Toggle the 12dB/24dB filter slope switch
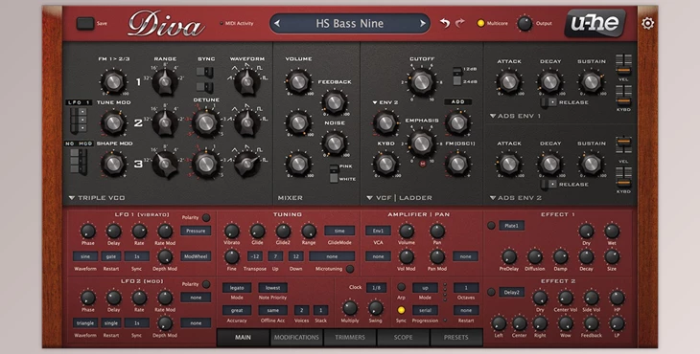 [x=456, y=76]
